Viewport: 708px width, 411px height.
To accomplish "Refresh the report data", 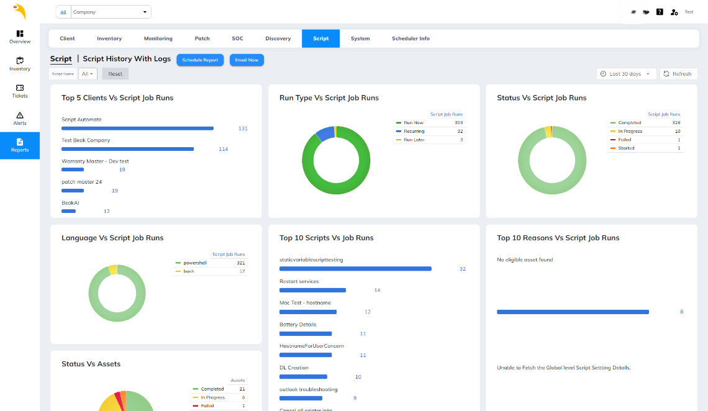I will [x=678, y=74].
